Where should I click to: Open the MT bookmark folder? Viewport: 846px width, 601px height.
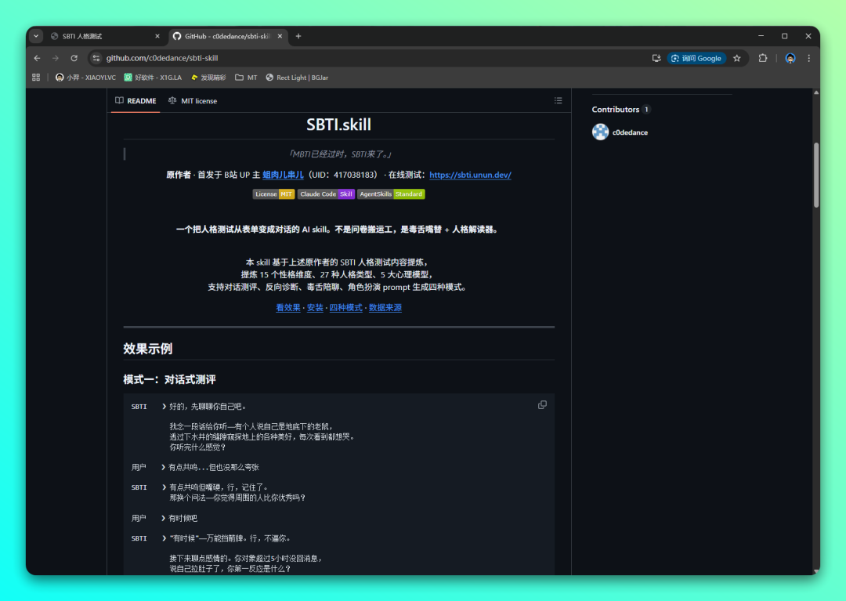tap(246, 78)
